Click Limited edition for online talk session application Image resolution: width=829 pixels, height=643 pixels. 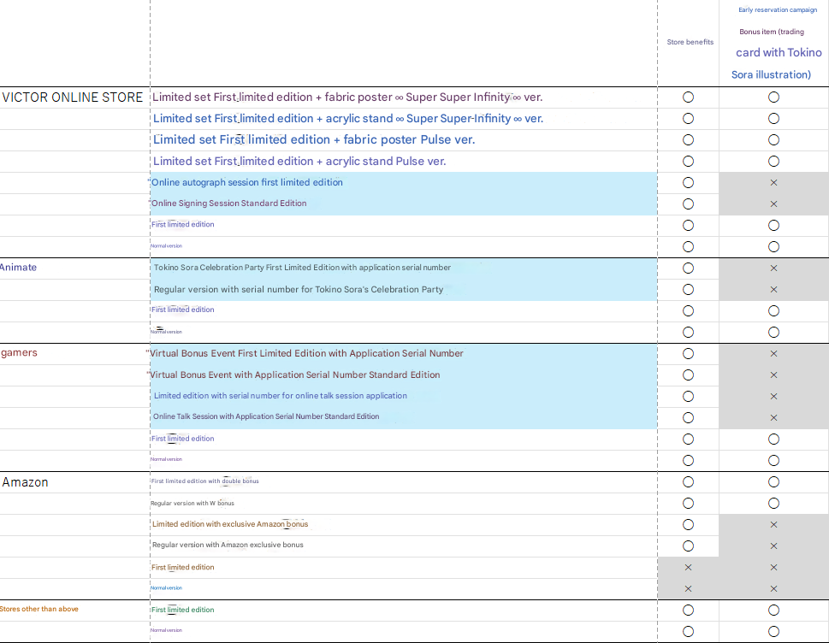[x=281, y=396]
